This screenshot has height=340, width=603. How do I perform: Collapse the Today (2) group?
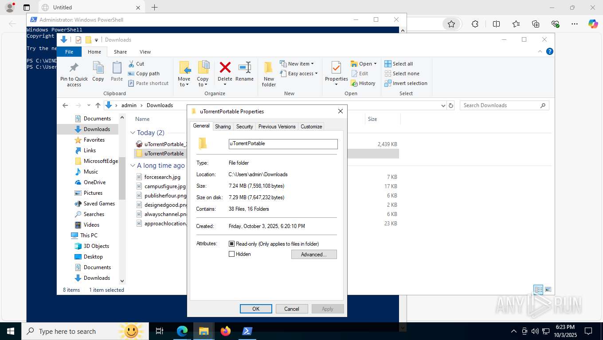pos(133,133)
